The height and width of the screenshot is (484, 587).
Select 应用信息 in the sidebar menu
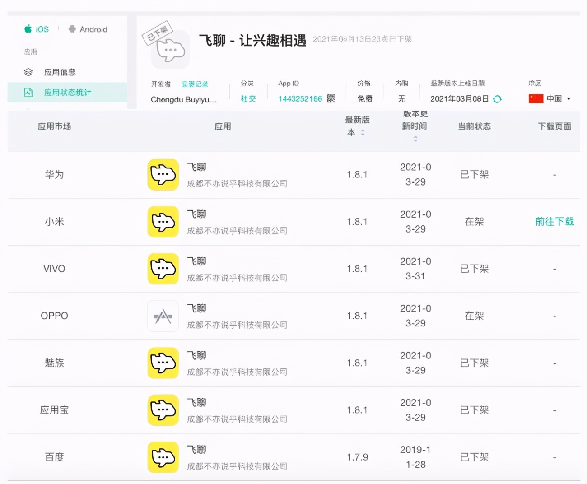click(x=60, y=72)
